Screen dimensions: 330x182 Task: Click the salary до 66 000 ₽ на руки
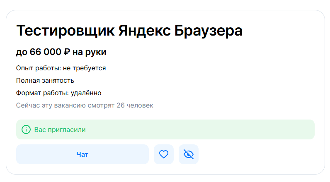click(61, 52)
